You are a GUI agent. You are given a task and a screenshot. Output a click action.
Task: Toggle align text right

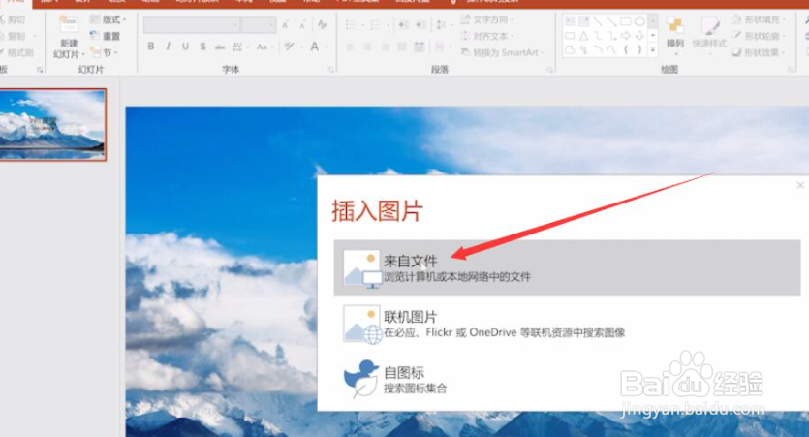pos(385,47)
